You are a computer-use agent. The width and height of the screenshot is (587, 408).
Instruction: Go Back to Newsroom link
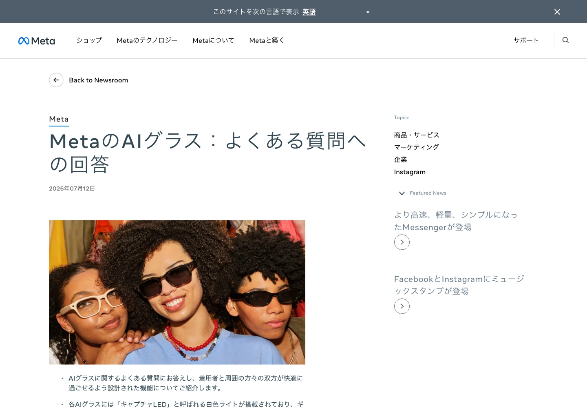pyautogui.click(x=99, y=80)
